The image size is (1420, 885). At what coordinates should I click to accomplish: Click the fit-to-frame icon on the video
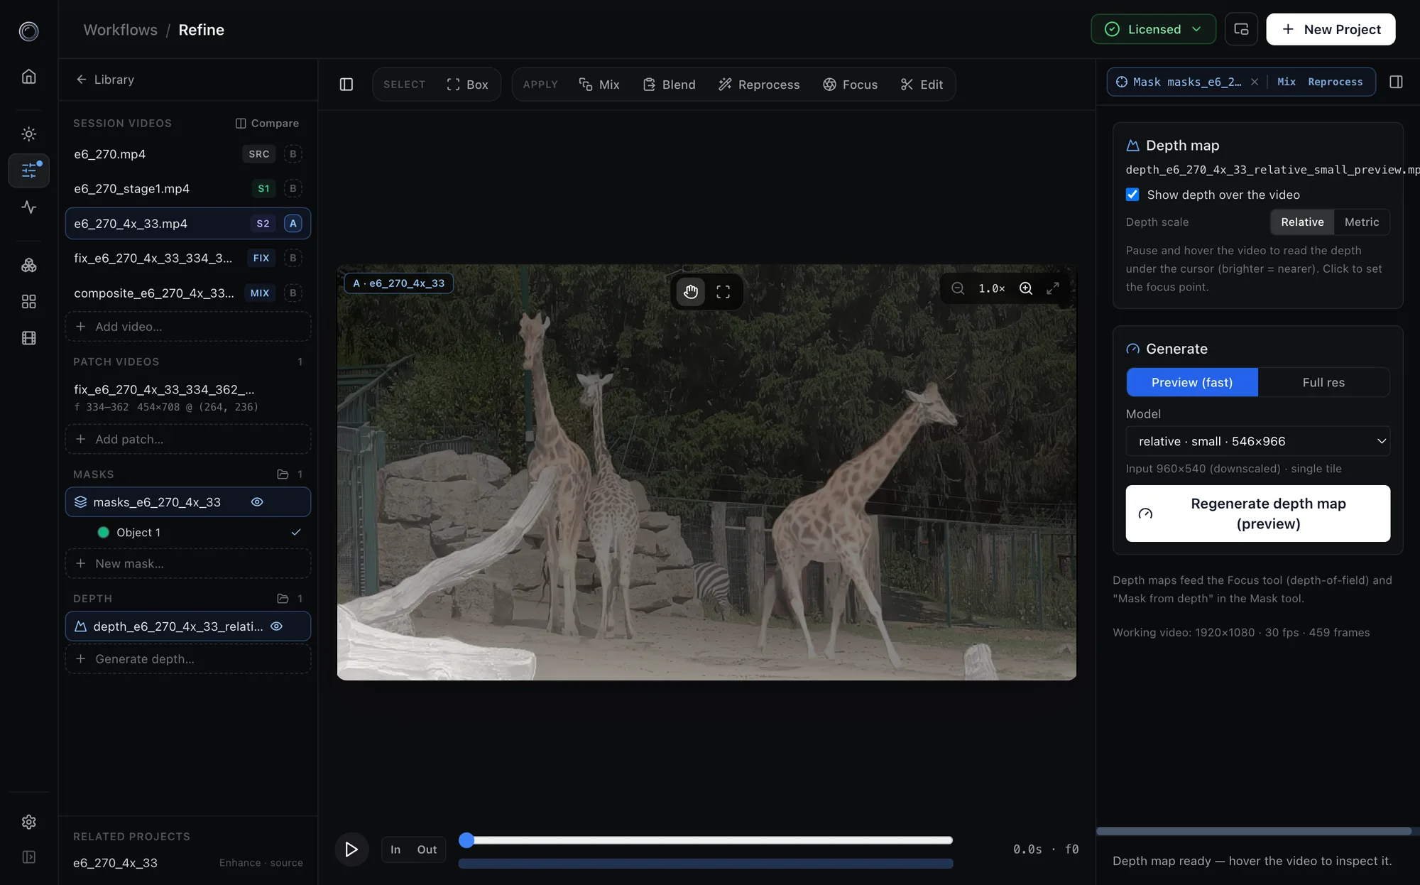[x=723, y=292]
